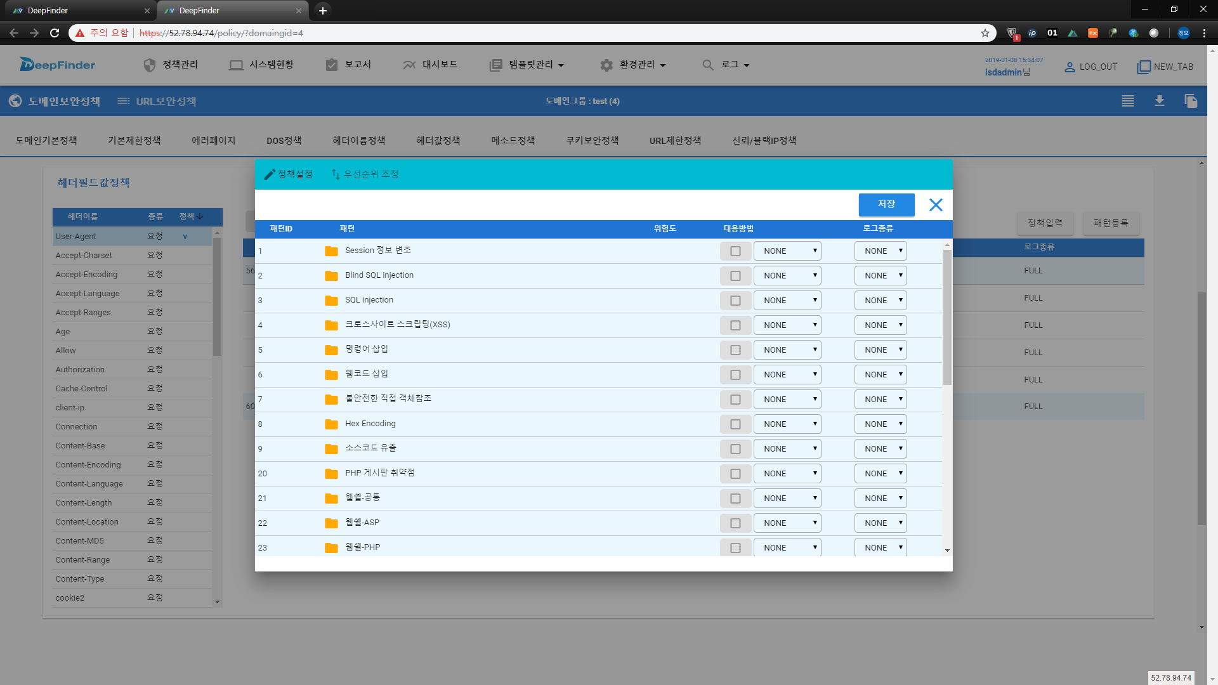
Task: Click the 환경관리 gear icon
Action: pyautogui.click(x=606, y=65)
